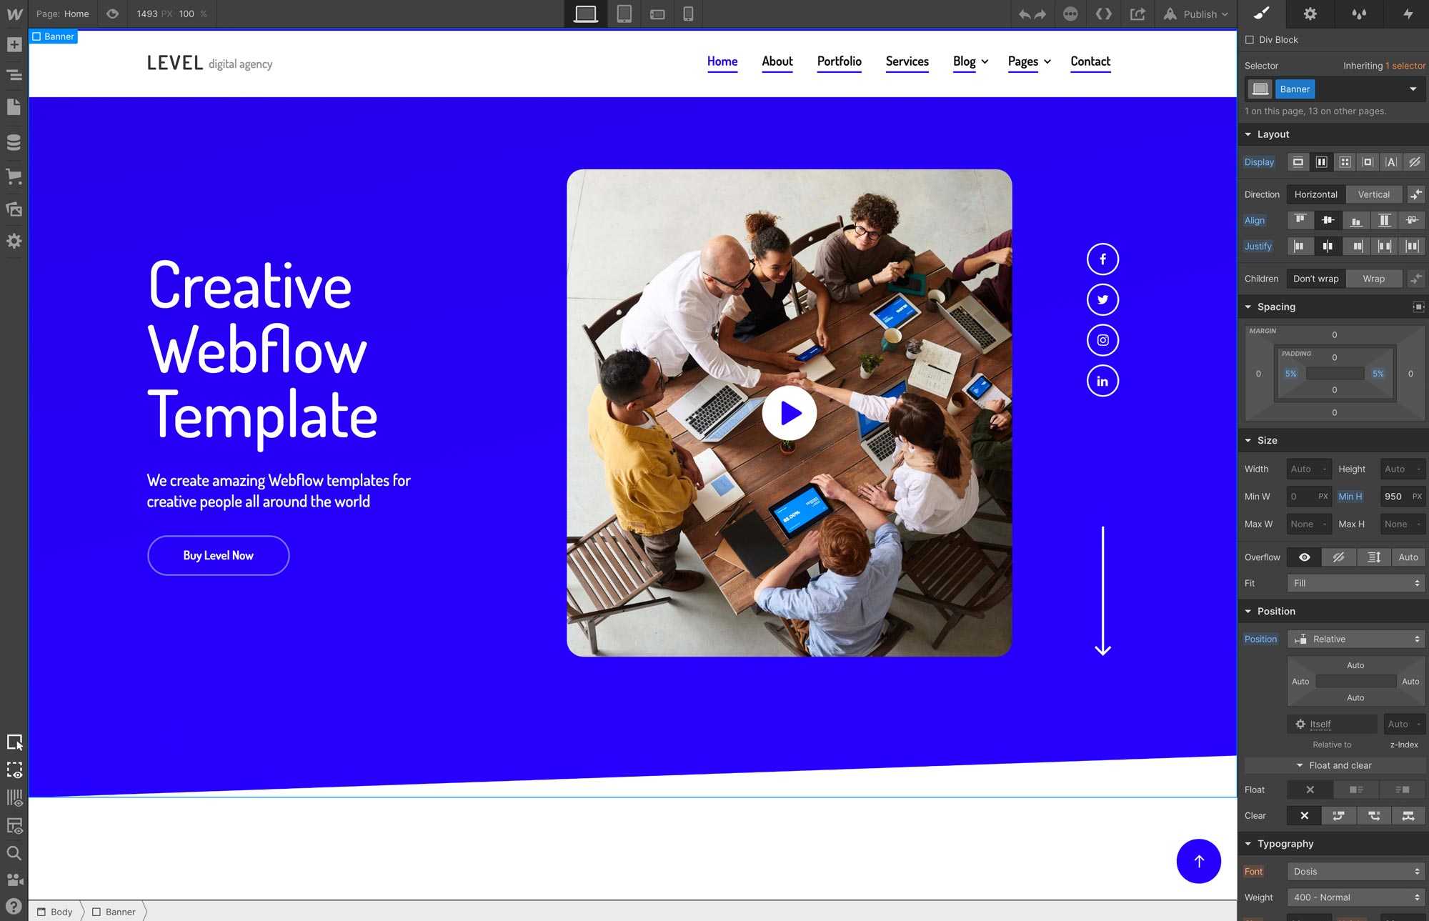
Task: Open the Pages panel icon
Action: pyautogui.click(x=14, y=107)
